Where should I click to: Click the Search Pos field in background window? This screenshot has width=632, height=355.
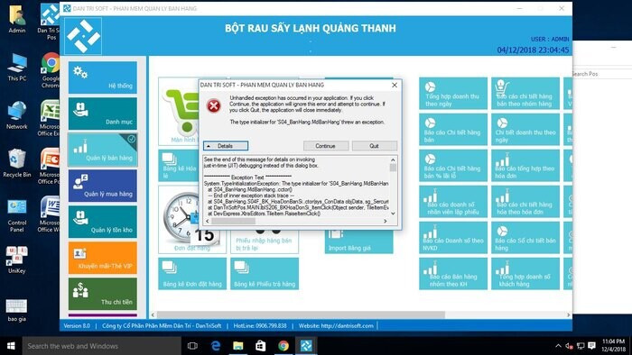coord(602,74)
